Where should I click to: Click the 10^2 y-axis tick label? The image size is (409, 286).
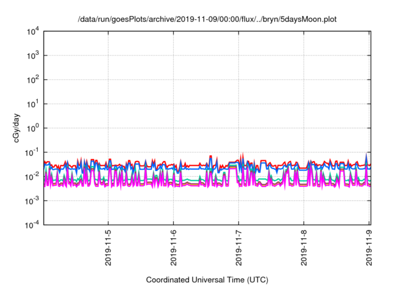click(34, 80)
